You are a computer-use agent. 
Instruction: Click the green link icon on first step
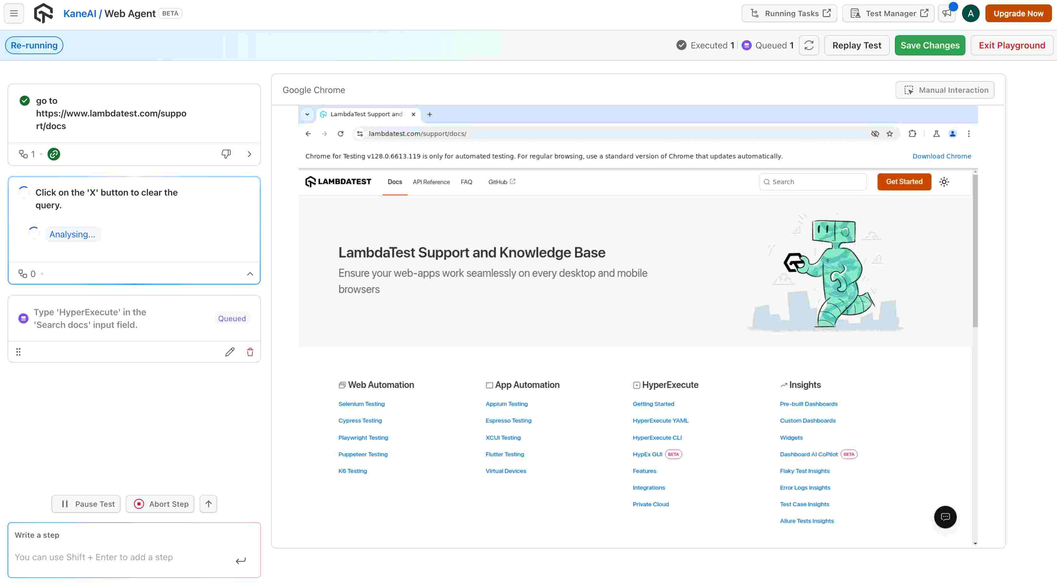point(54,154)
